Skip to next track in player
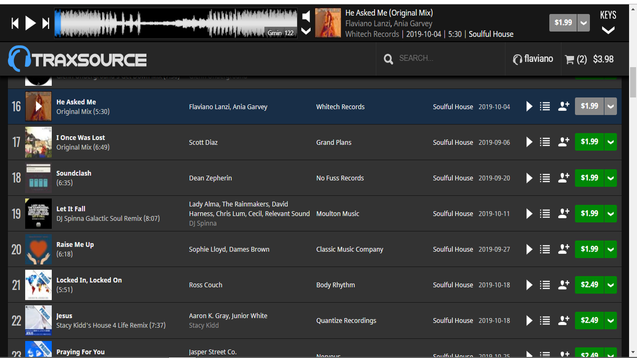 46,23
